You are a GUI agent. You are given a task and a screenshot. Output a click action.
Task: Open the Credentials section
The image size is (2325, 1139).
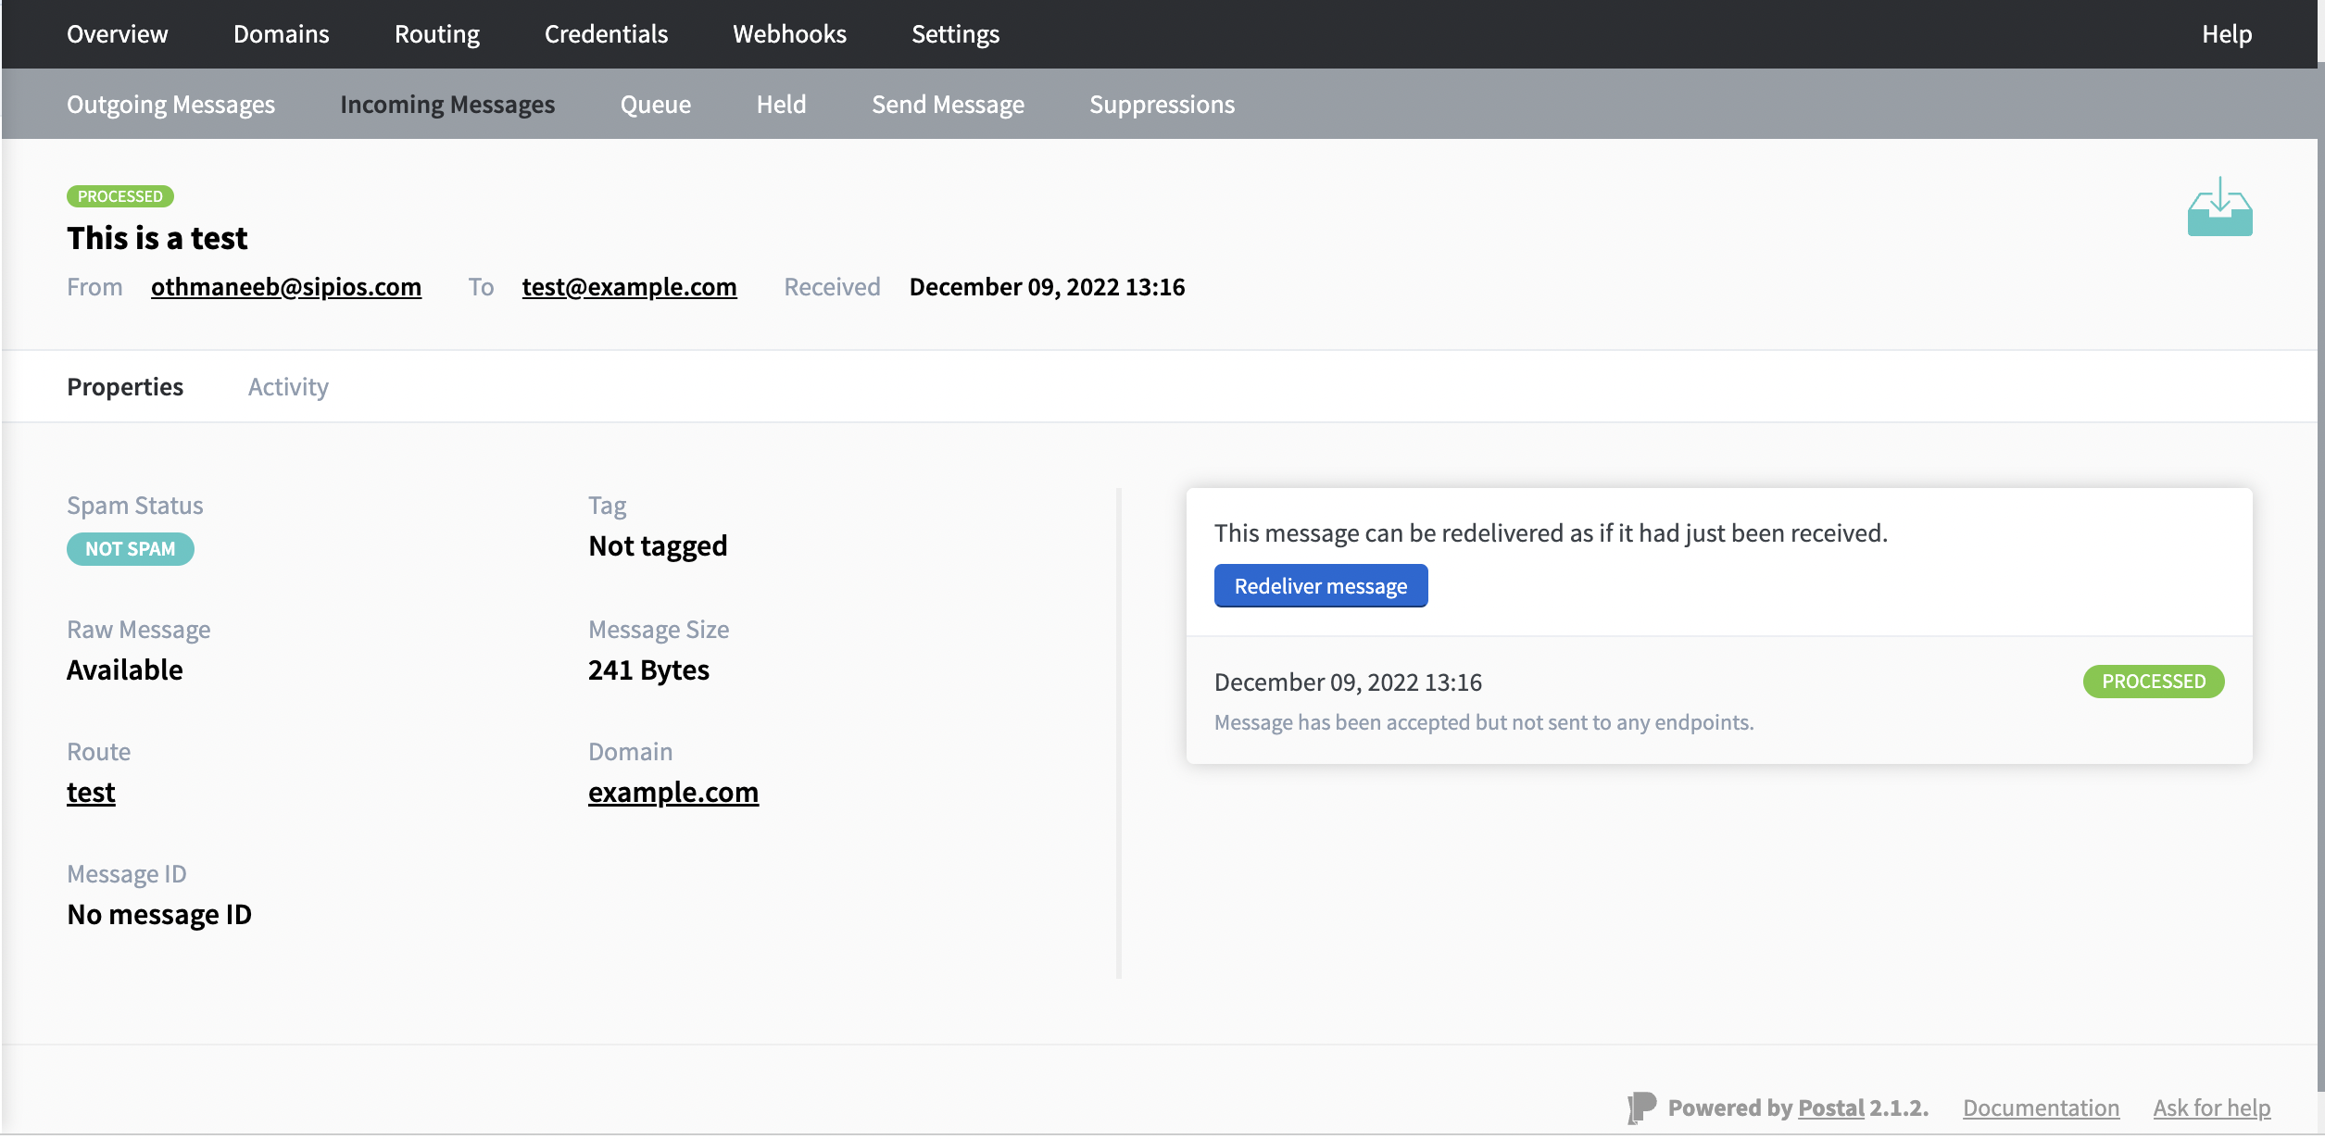pos(606,33)
